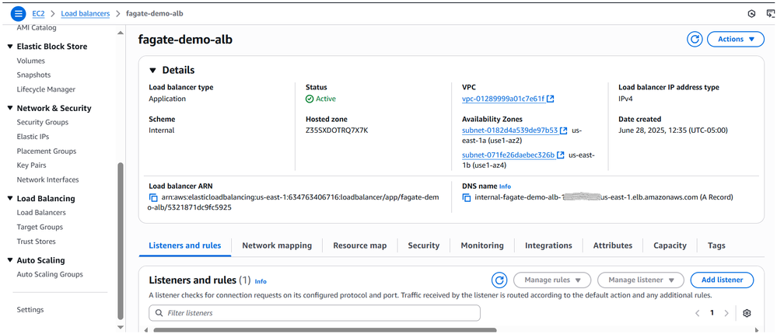Copy the DNS name
The height and width of the screenshot is (334, 777).
[x=467, y=197]
